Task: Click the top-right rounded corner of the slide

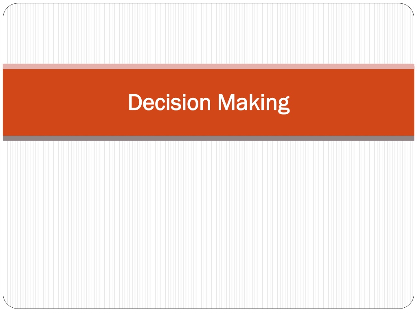Action: click(x=410, y=8)
